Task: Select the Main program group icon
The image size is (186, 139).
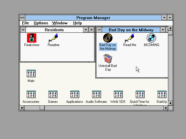Action: (x=31, y=74)
